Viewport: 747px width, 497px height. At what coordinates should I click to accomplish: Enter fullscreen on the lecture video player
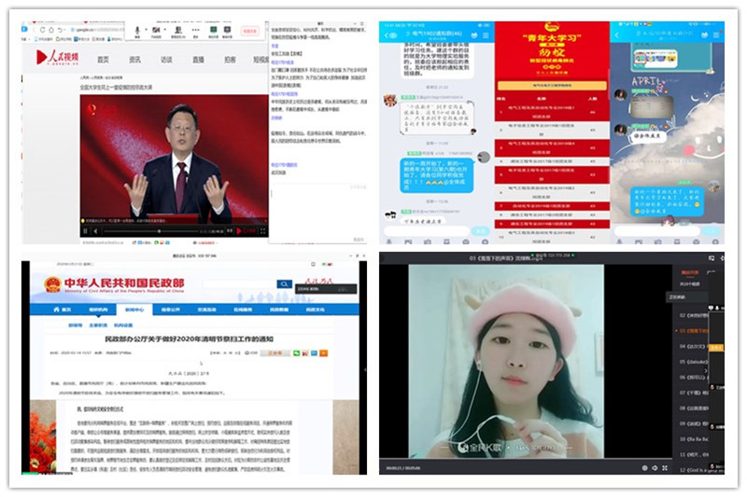pyautogui.click(x=261, y=230)
